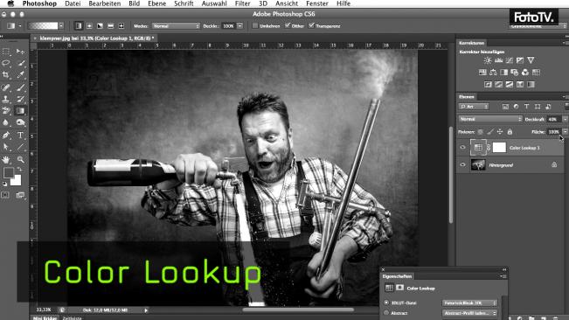Select the Abstract radio button
569x320 pixels.
tap(386, 312)
